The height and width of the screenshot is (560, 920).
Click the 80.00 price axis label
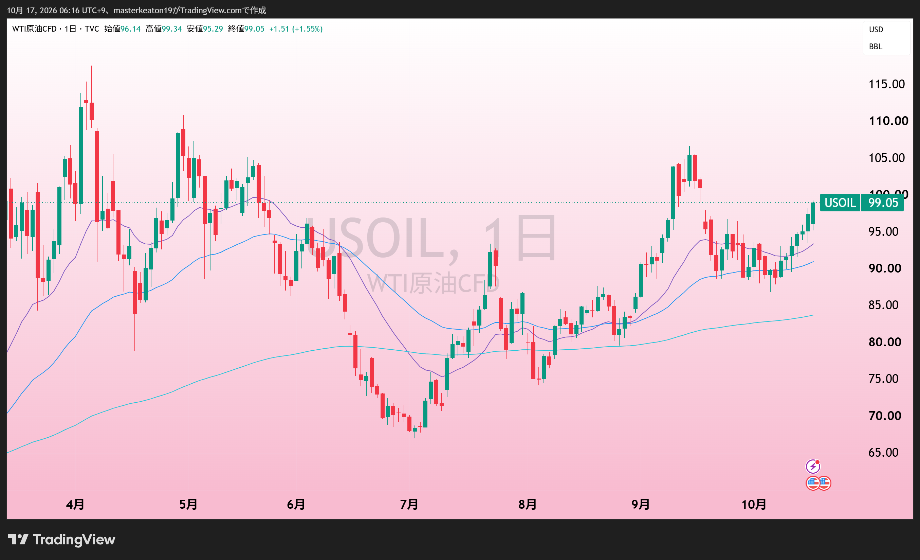(x=885, y=342)
